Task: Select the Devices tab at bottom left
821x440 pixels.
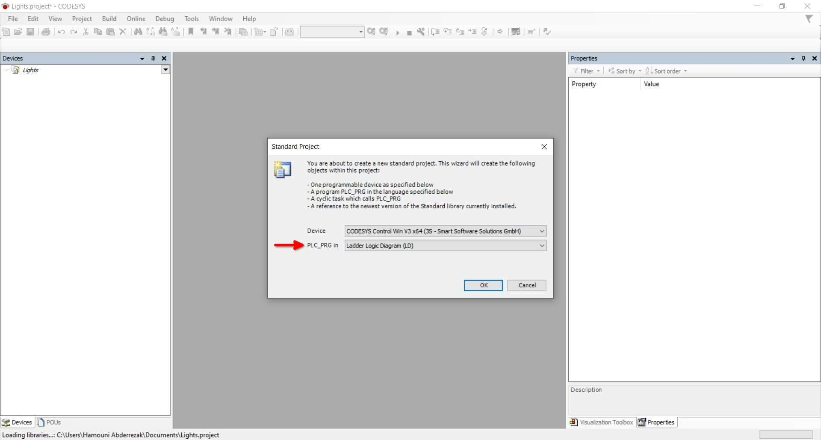Action: click(17, 422)
